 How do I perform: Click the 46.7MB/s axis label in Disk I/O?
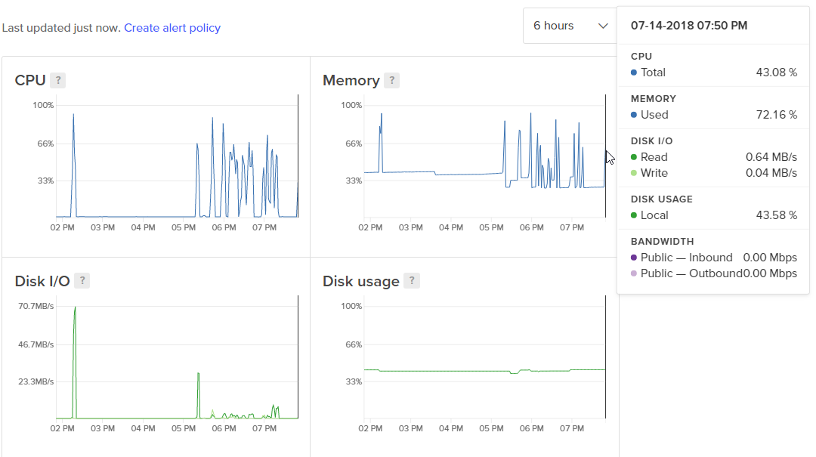point(36,344)
